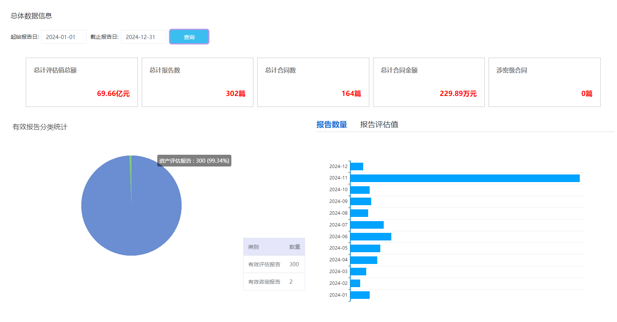The image size is (617, 322).
Task: Click the 起始报告日 start date field
Action: point(63,37)
